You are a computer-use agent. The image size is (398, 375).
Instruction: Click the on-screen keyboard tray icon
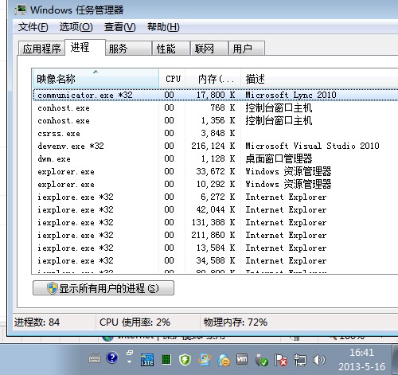(x=95, y=359)
